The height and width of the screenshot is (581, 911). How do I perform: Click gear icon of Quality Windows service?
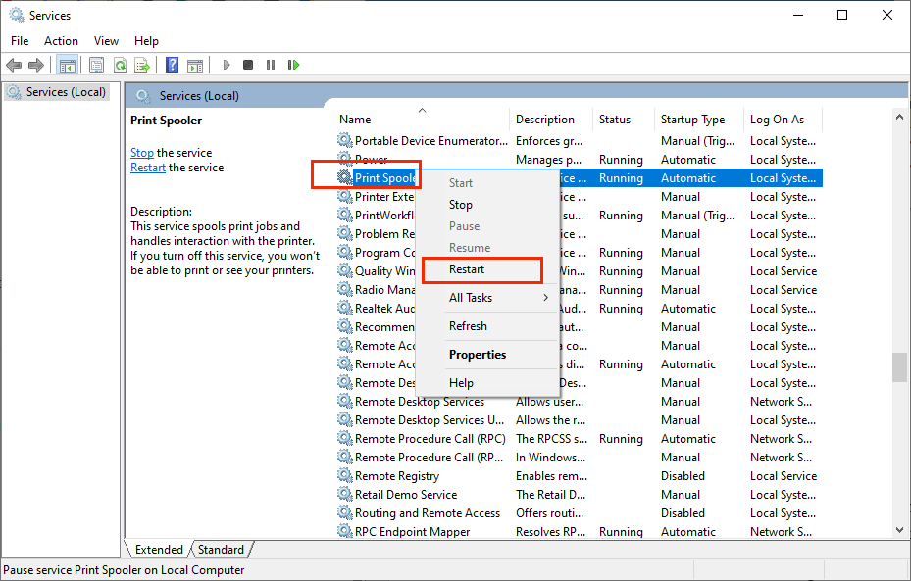tap(345, 271)
